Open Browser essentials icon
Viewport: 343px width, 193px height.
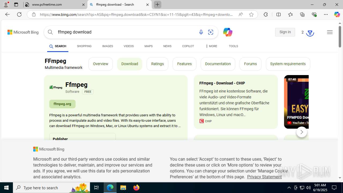click(x=314, y=14)
